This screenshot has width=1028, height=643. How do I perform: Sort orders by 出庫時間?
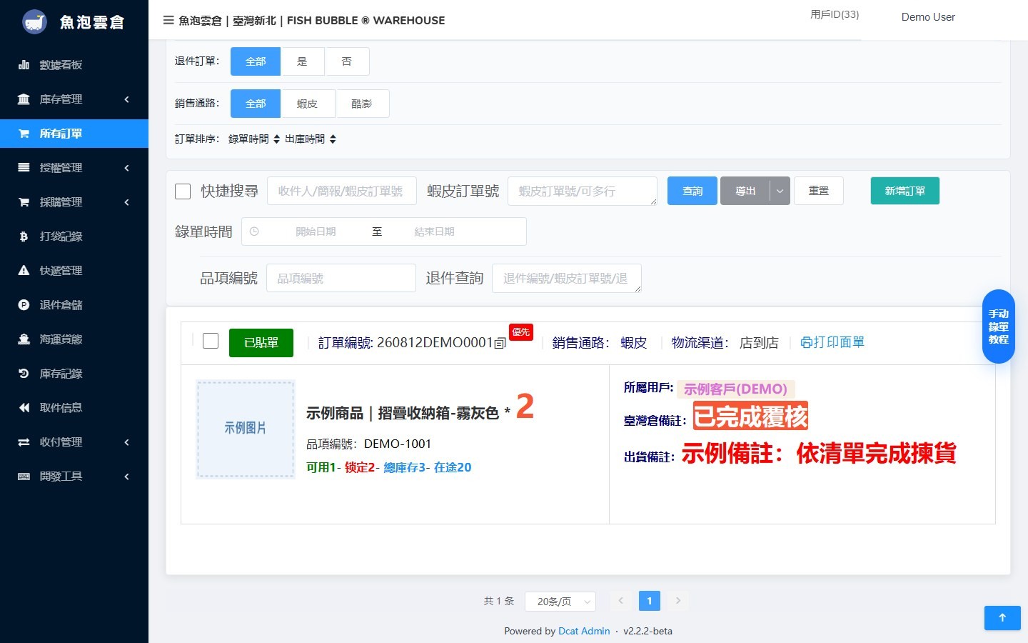[x=311, y=139]
